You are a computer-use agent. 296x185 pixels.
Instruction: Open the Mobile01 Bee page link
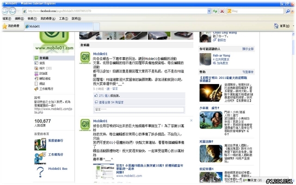(58, 168)
